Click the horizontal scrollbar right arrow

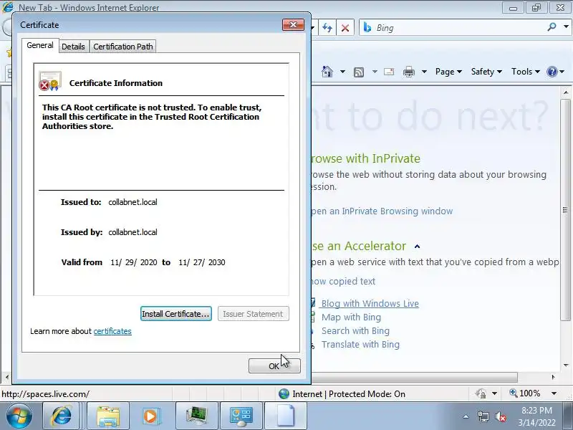(553, 377)
